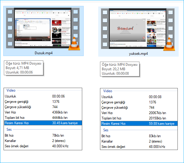Viewport: 184px width, 163px height.
Task: Click audio Bit hızı value 83kb/sn
Action: click(x=155, y=136)
